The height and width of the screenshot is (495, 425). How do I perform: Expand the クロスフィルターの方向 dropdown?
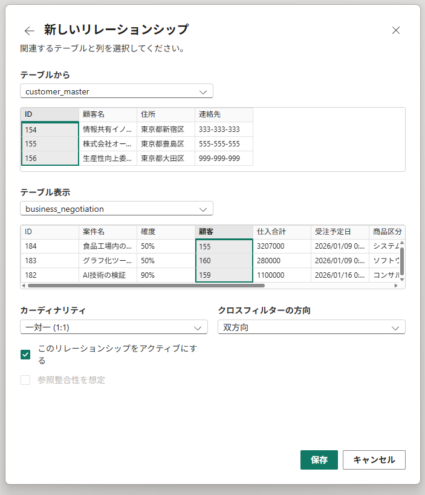tap(311, 327)
